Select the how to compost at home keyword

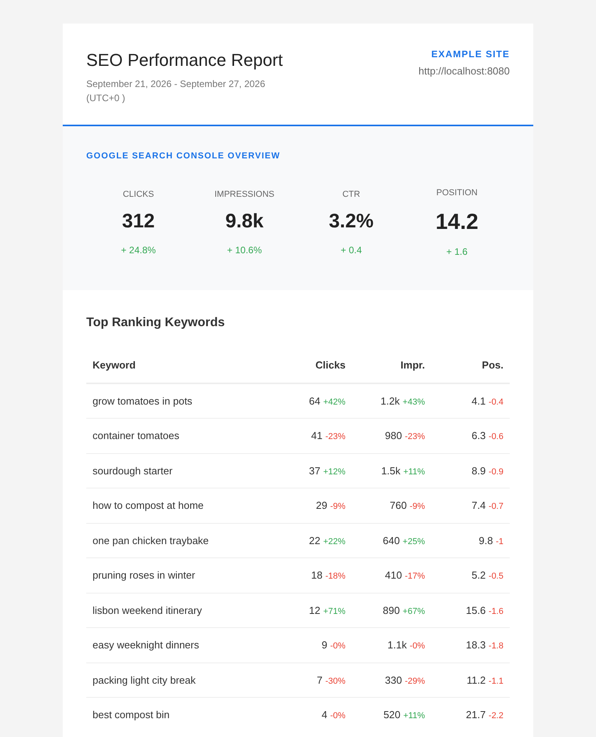(148, 505)
